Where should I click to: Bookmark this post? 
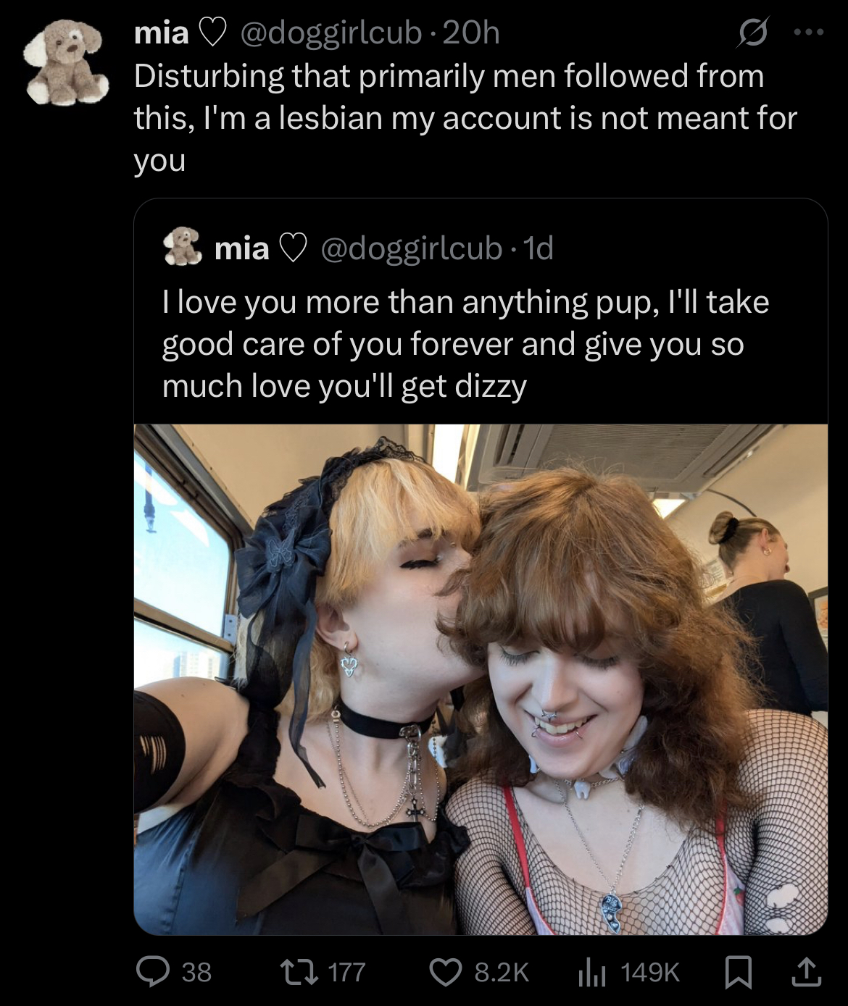[739, 972]
